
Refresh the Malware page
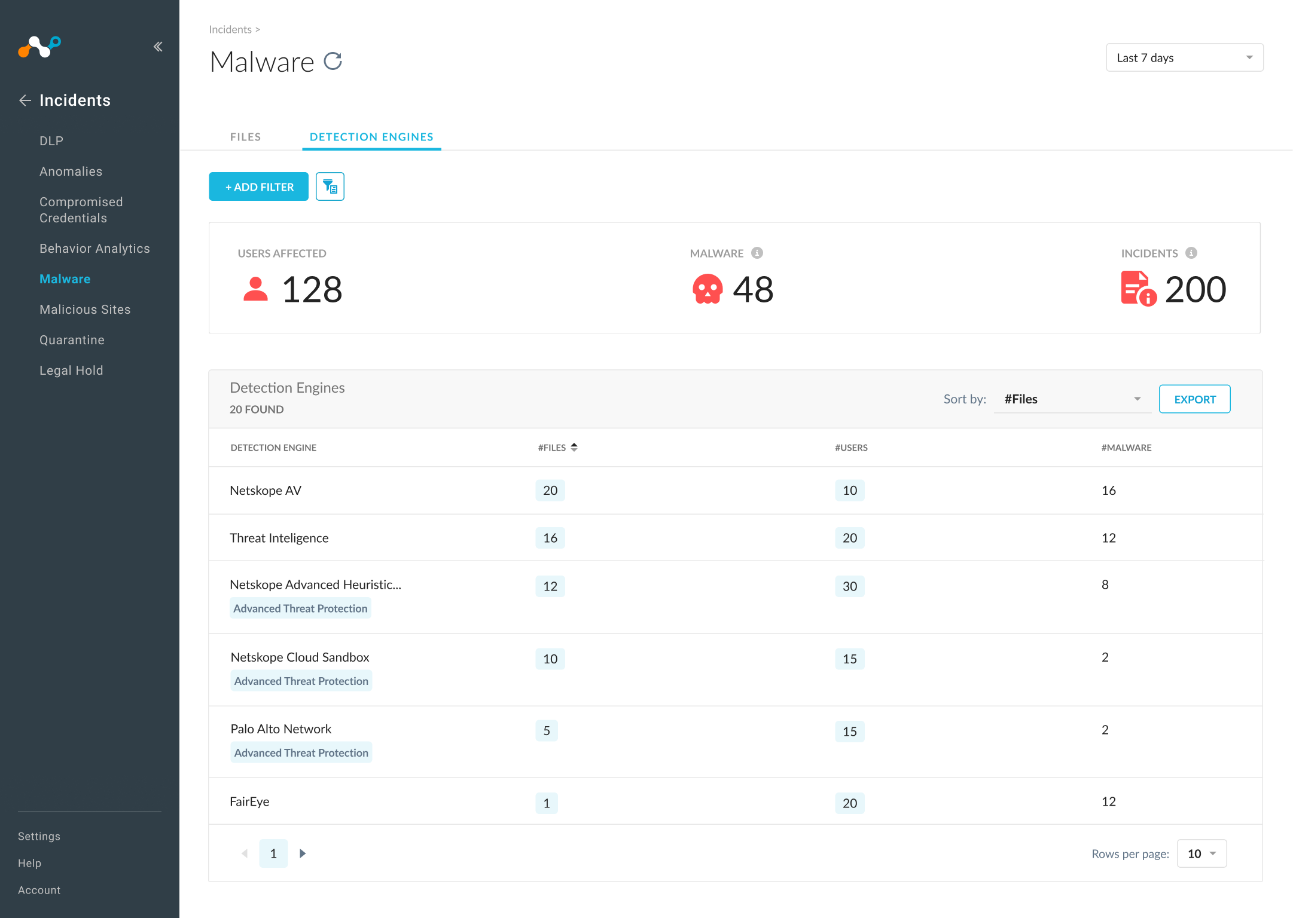point(333,61)
